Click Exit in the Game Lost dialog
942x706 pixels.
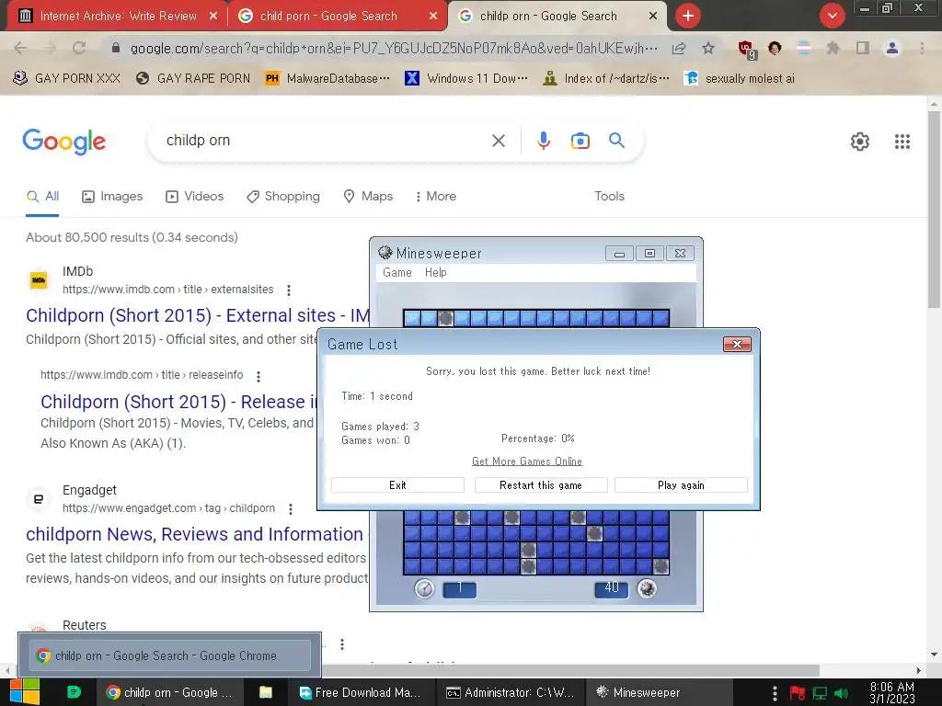click(397, 485)
